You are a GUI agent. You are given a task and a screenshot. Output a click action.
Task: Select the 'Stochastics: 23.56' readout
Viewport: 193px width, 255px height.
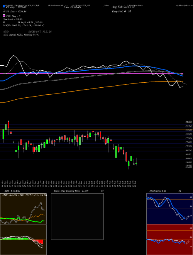pyautogui.click(x=13, y=19)
